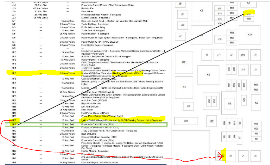Click fuse J15 in the diagram
The width and height of the screenshot is (270, 165).
tap(243, 70)
